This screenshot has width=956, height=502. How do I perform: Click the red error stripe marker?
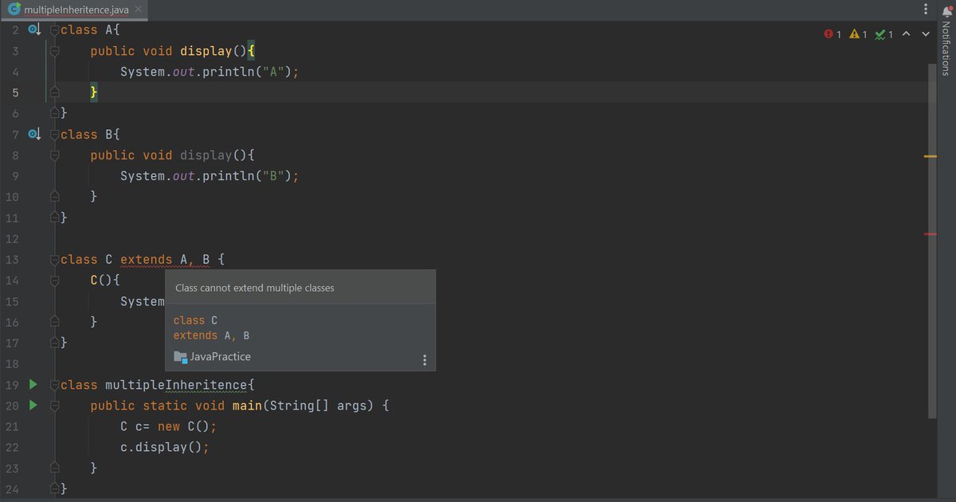click(931, 234)
